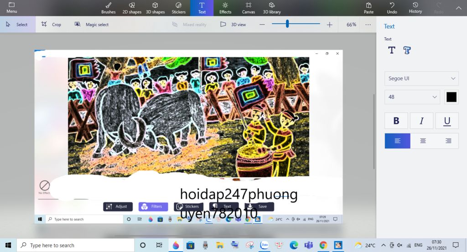Click the hoidap247phuong text on the canvas
The height and width of the screenshot is (252, 467).
pyautogui.click(x=239, y=195)
